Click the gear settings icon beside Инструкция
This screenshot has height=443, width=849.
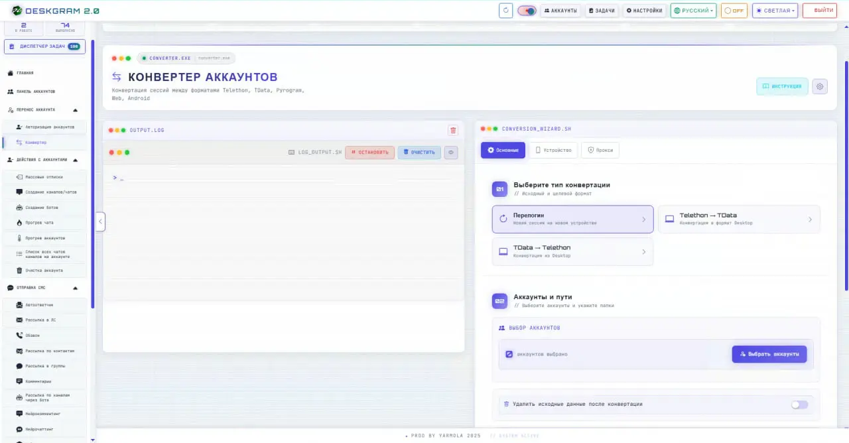tap(820, 86)
